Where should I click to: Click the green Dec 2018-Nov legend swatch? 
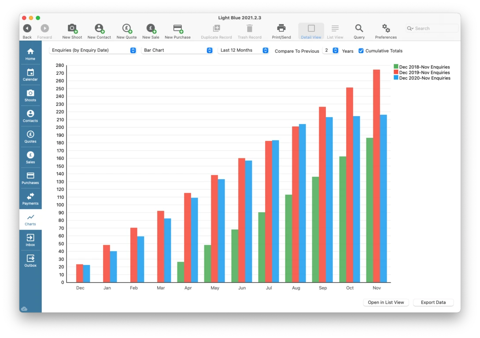click(396, 67)
